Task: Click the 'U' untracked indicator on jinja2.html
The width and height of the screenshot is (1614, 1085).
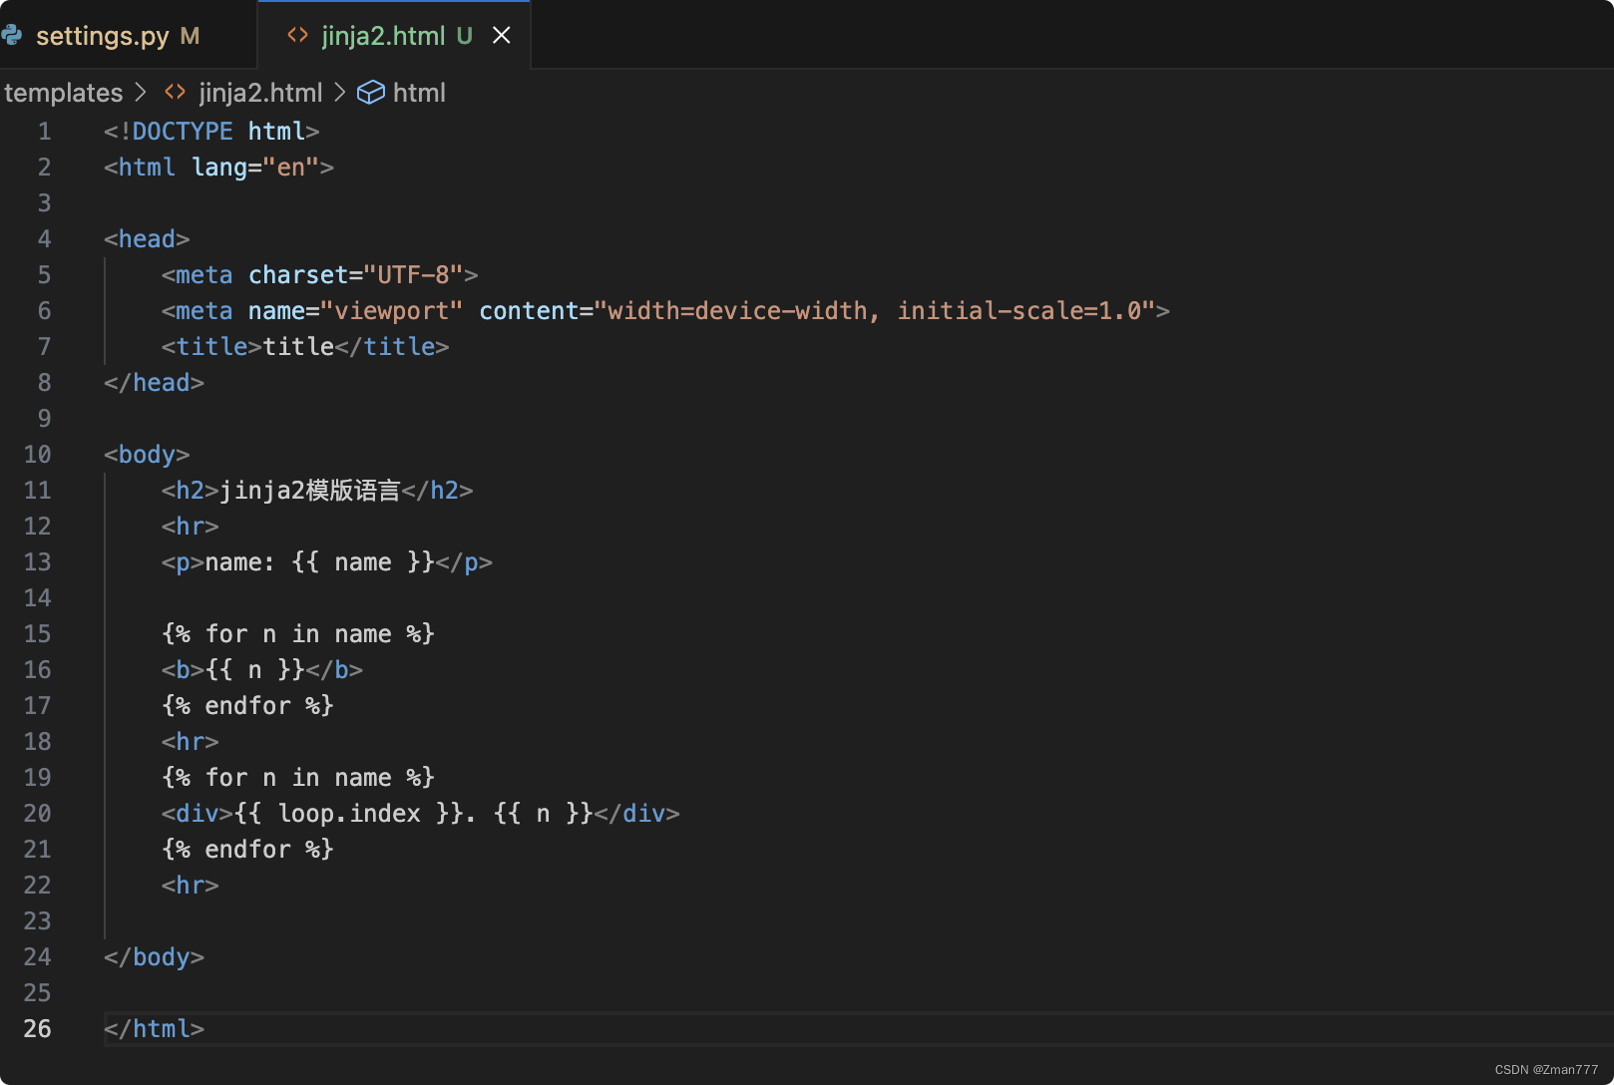Action: point(464,36)
